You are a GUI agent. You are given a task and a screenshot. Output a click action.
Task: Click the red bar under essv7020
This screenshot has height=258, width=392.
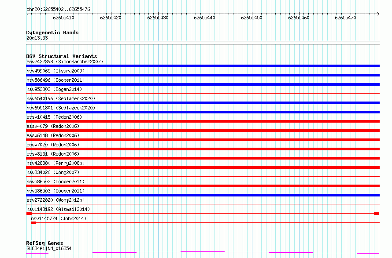[203, 149]
